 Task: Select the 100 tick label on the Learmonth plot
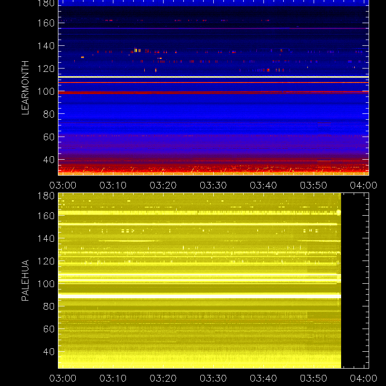click(46, 91)
